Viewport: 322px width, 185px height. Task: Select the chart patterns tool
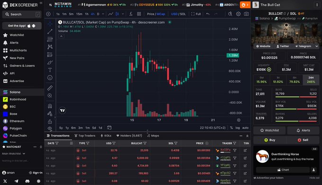coord(50,47)
